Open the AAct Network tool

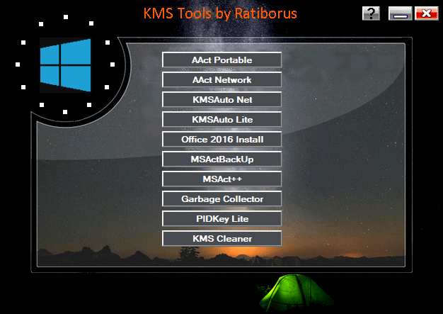pos(221,80)
